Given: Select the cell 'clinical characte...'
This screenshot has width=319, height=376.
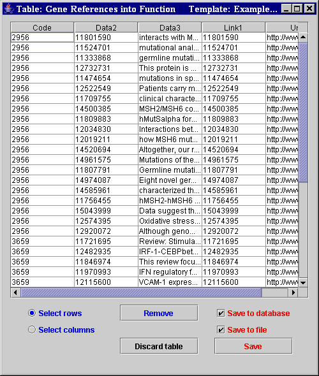Looking at the screenshot, I should [x=170, y=99].
